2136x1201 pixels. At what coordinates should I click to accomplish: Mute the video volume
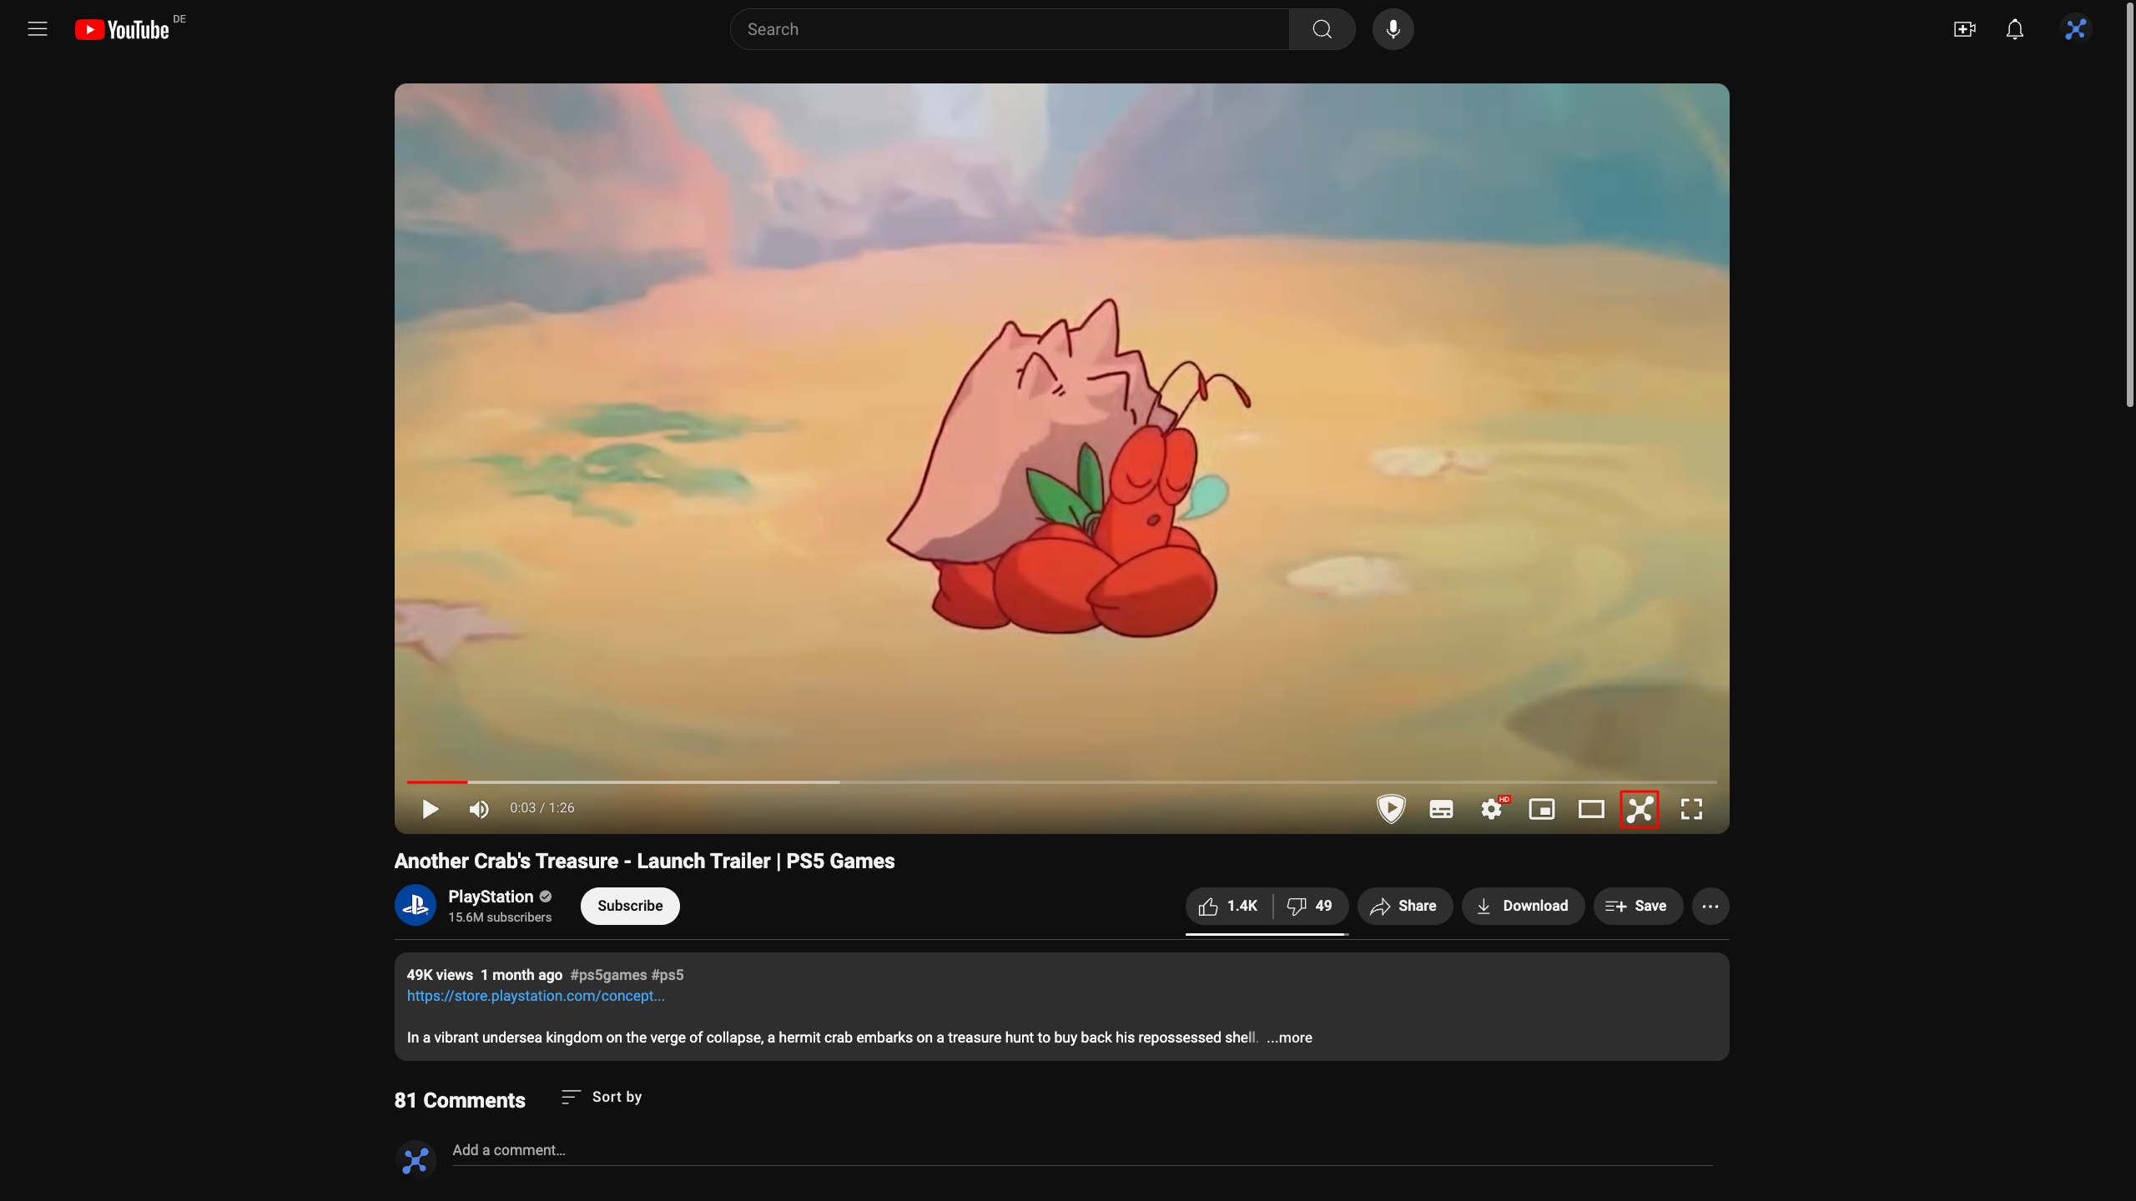click(x=479, y=809)
